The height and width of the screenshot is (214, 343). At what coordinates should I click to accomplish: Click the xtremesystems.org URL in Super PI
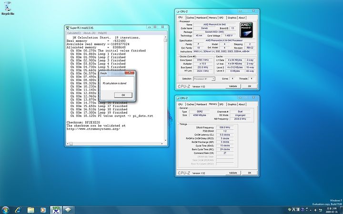(x=93, y=129)
